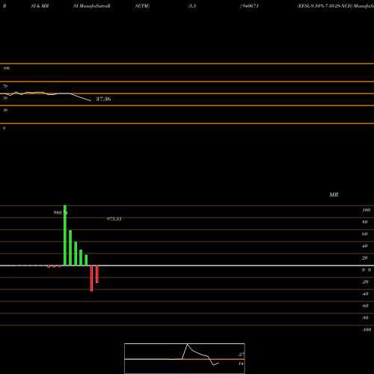The width and height of the screenshot is (374, 374).
Task: Click the MR panel label
Action: pos(334,194)
